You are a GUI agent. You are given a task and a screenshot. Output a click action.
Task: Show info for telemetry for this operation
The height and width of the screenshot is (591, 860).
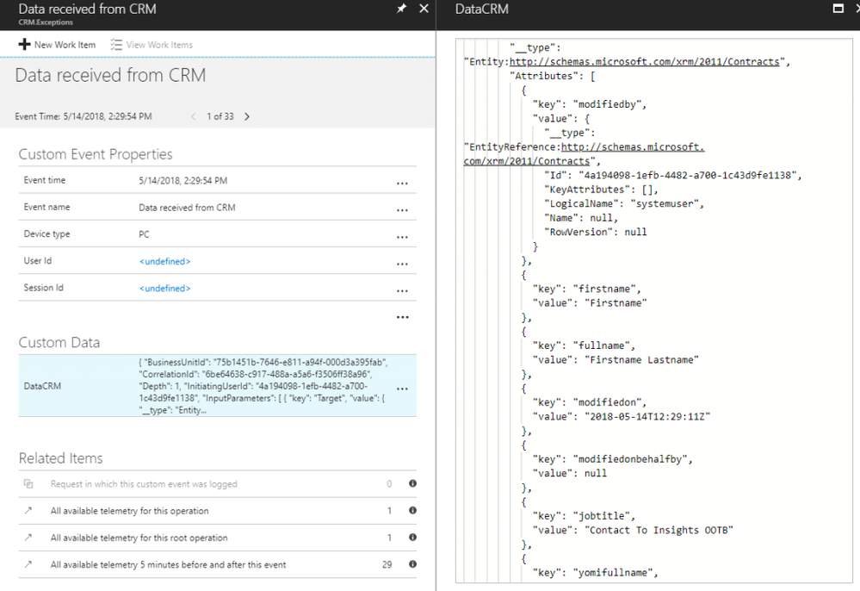412,510
